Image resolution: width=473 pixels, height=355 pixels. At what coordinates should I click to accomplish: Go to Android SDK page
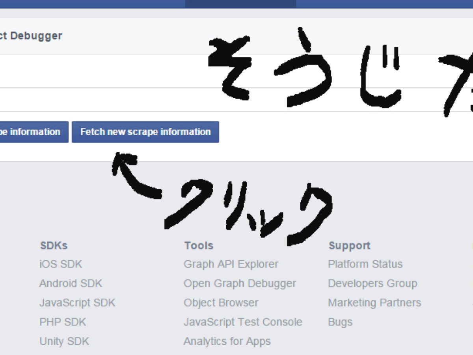click(x=71, y=283)
